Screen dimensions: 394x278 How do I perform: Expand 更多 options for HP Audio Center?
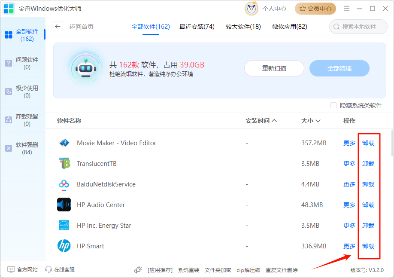[349, 205]
